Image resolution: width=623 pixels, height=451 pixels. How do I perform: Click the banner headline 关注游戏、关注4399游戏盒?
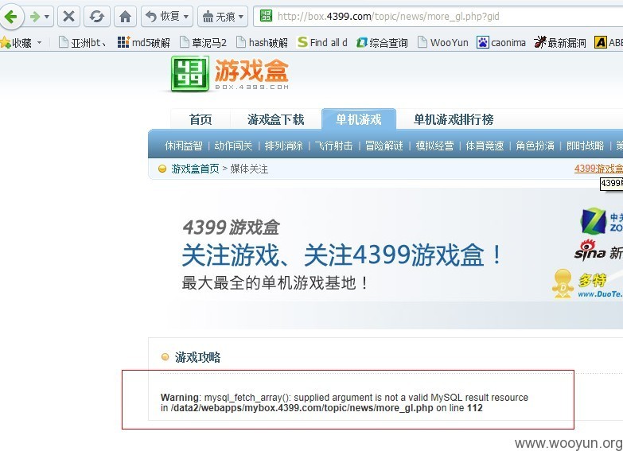[341, 255]
